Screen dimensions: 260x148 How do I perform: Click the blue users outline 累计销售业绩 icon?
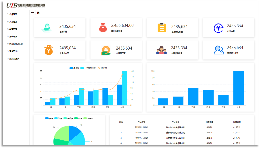[219, 50]
